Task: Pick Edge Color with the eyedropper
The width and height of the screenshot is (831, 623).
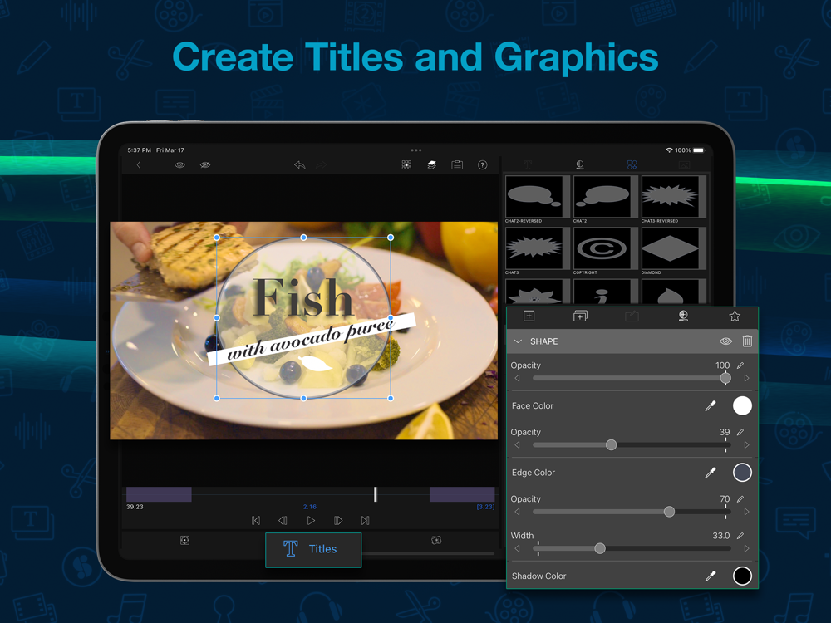Action: click(x=711, y=473)
